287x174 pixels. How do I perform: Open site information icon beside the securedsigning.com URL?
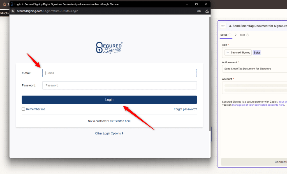point(13,11)
